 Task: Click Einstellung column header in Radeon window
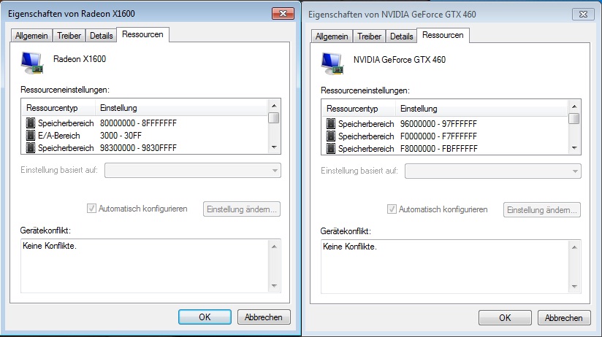point(181,108)
